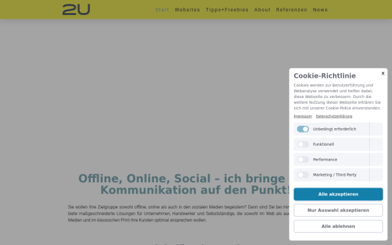Click the 'Funktionell' label text
The height and width of the screenshot is (245, 392).
point(323,144)
